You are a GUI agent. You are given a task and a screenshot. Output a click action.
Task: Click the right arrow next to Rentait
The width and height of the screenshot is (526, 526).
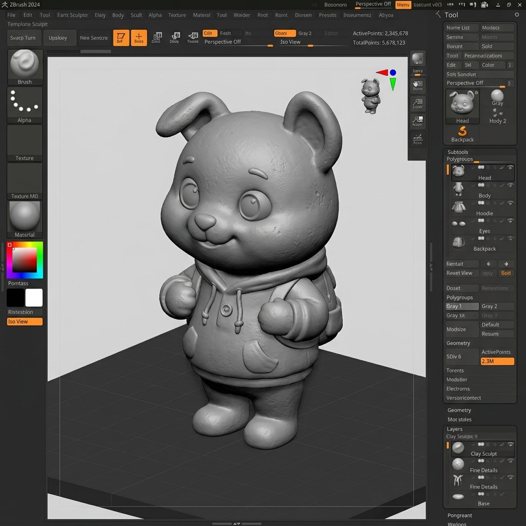(x=506, y=264)
